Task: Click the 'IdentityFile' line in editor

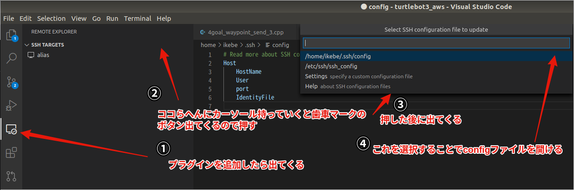Action: (255, 98)
